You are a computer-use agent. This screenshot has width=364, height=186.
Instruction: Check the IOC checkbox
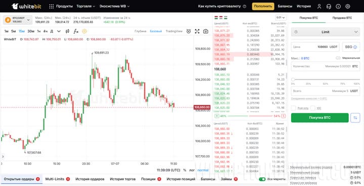coord(313,108)
